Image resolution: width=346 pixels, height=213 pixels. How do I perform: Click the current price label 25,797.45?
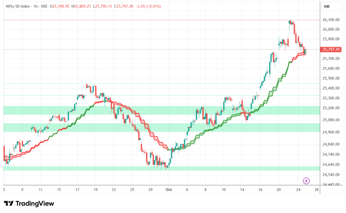tap(331, 49)
